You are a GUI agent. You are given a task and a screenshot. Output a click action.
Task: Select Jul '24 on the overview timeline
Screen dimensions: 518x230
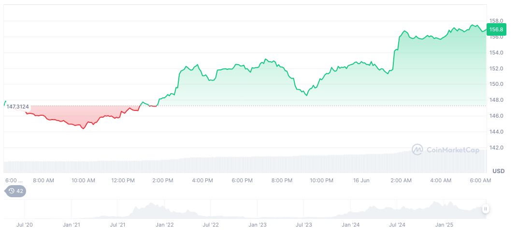[x=397, y=225]
